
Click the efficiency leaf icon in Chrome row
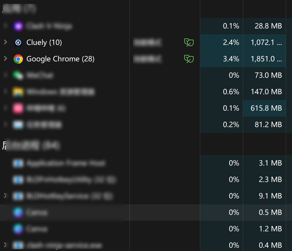point(189,59)
